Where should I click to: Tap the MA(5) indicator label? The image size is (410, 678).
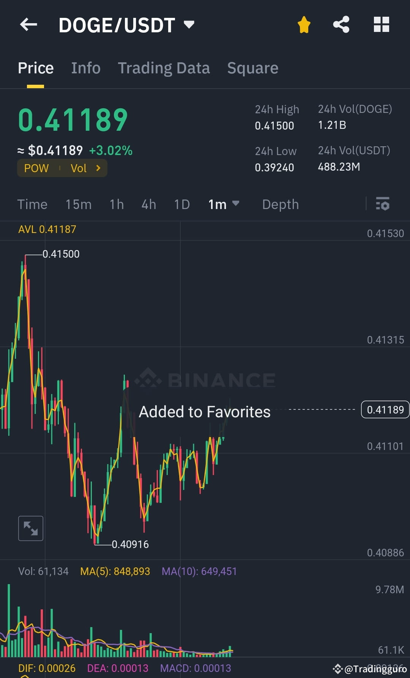point(115,571)
